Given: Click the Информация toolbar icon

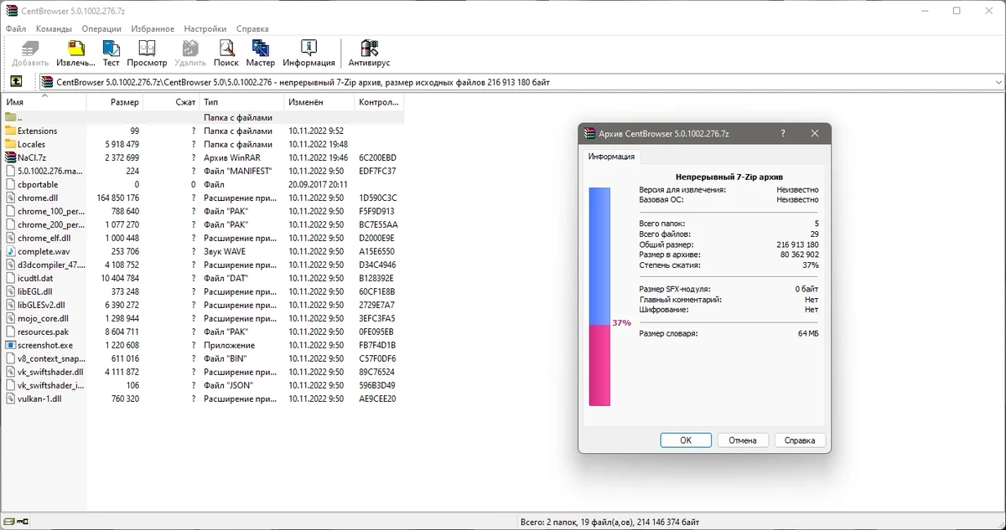Looking at the screenshot, I should 309,53.
